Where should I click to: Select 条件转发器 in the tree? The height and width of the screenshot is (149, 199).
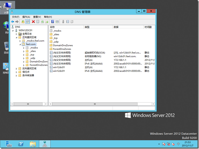[x=28, y=75]
